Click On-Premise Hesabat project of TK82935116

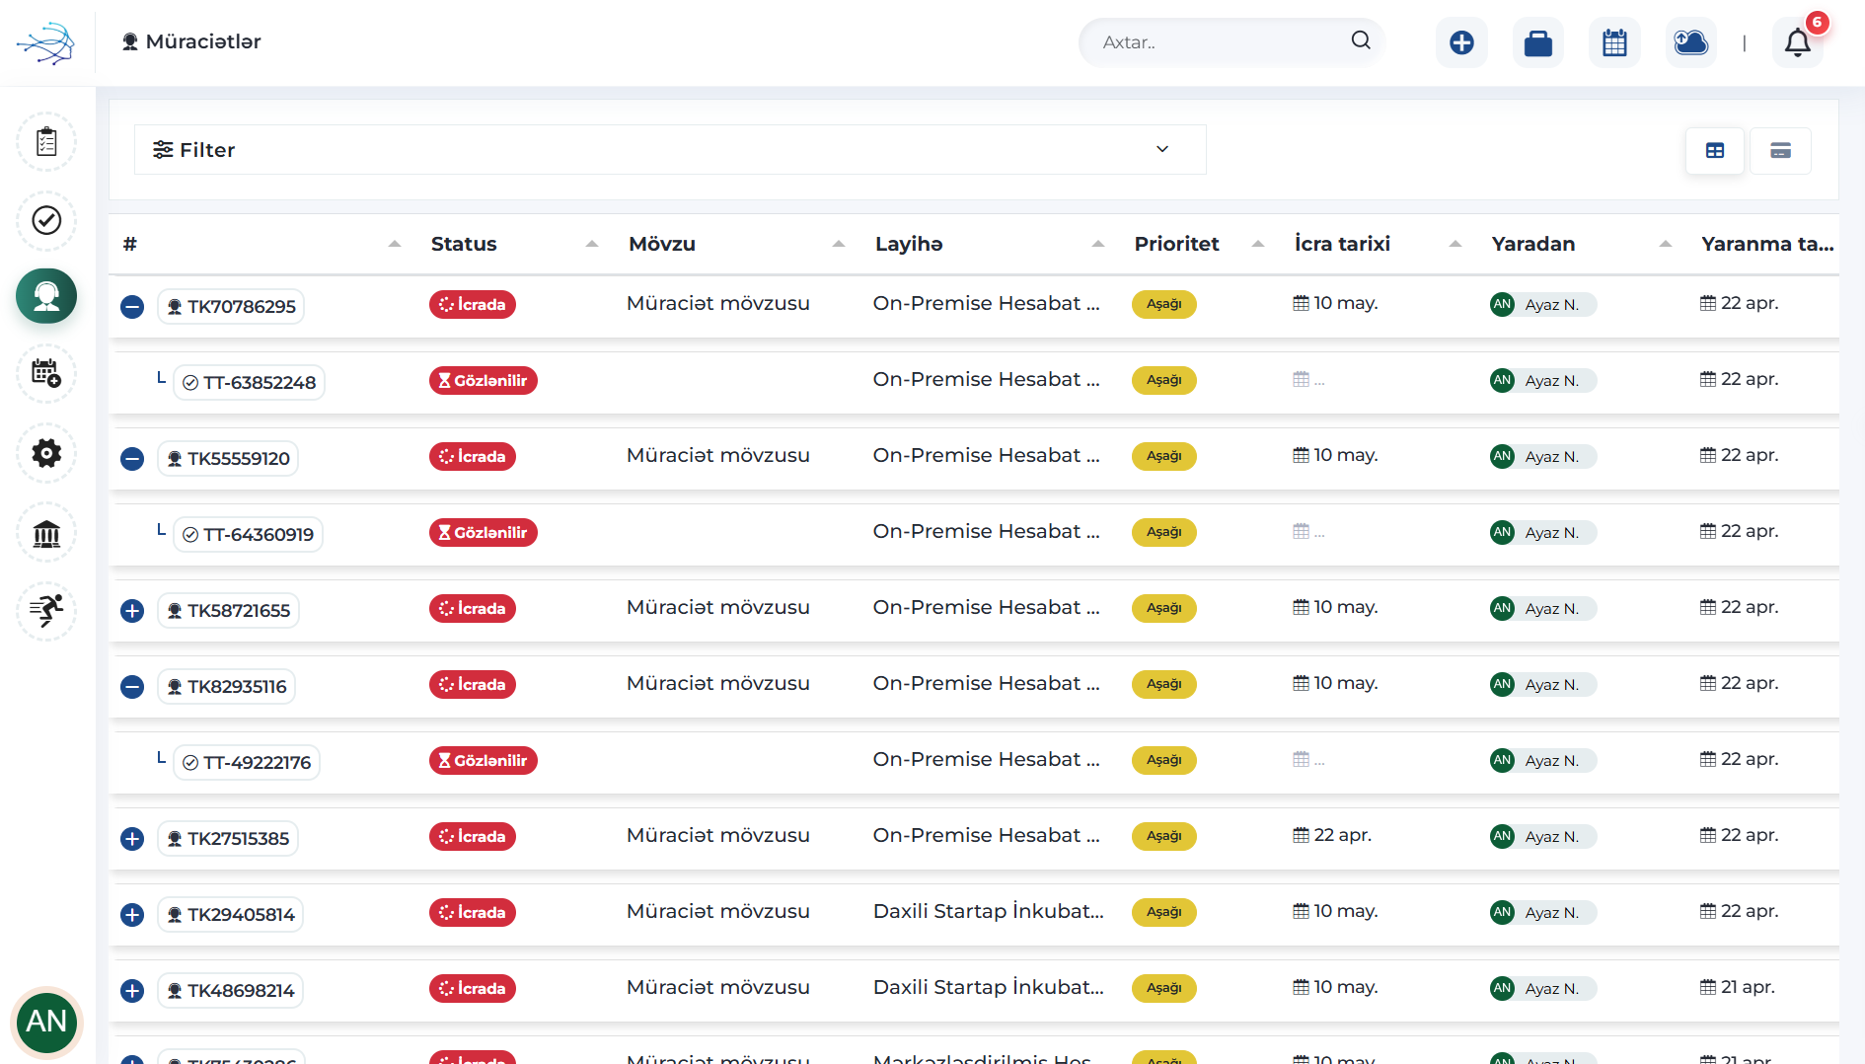(x=987, y=683)
